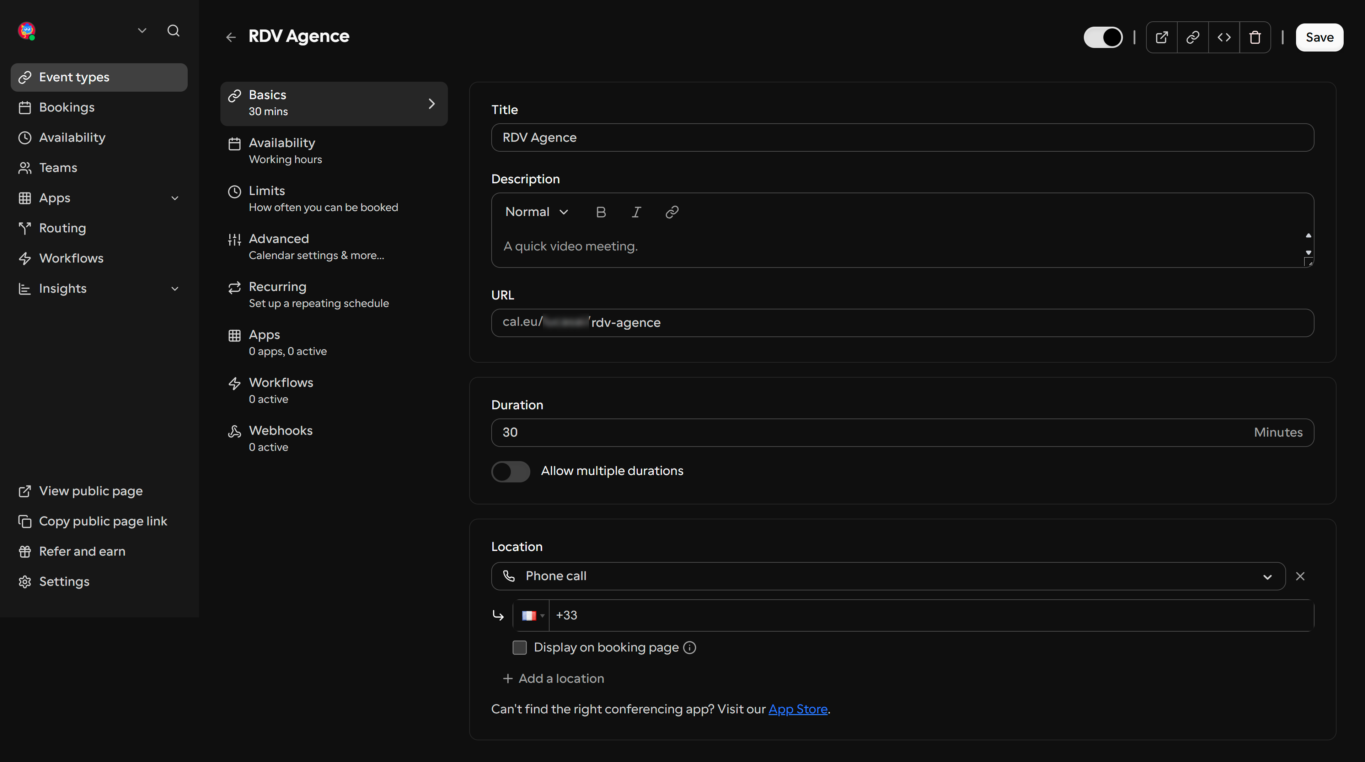This screenshot has width=1365, height=762.
Task: Apply bold formatting in description
Action: (x=600, y=212)
